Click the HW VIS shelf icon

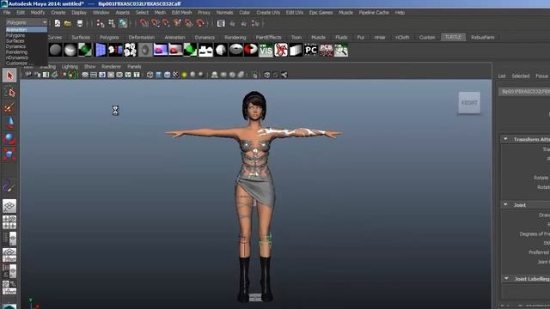click(x=266, y=50)
